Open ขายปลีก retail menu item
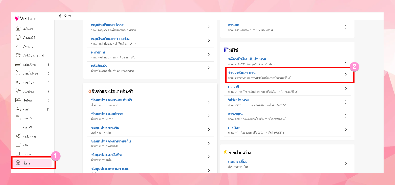The image size is (395, 185). [28, 118]
